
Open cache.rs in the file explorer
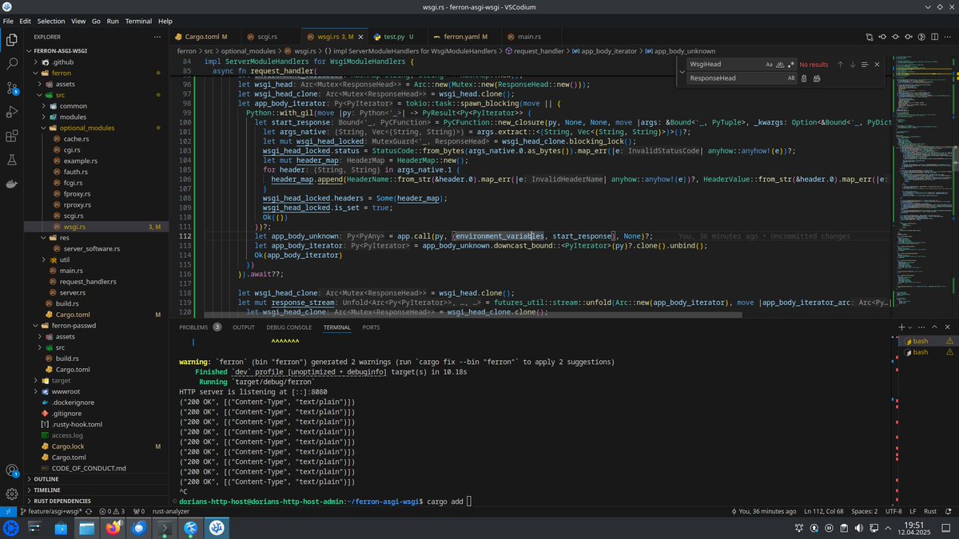point(76,139)
